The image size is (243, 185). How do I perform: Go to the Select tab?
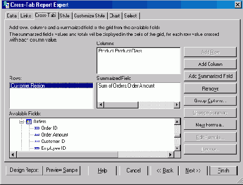(x=130, y=15)
